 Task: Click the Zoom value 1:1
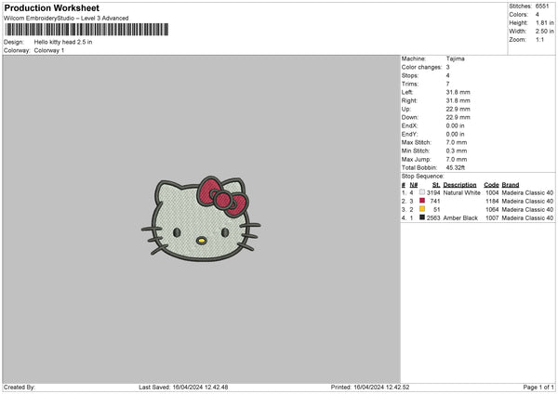[x=539, y=39]
